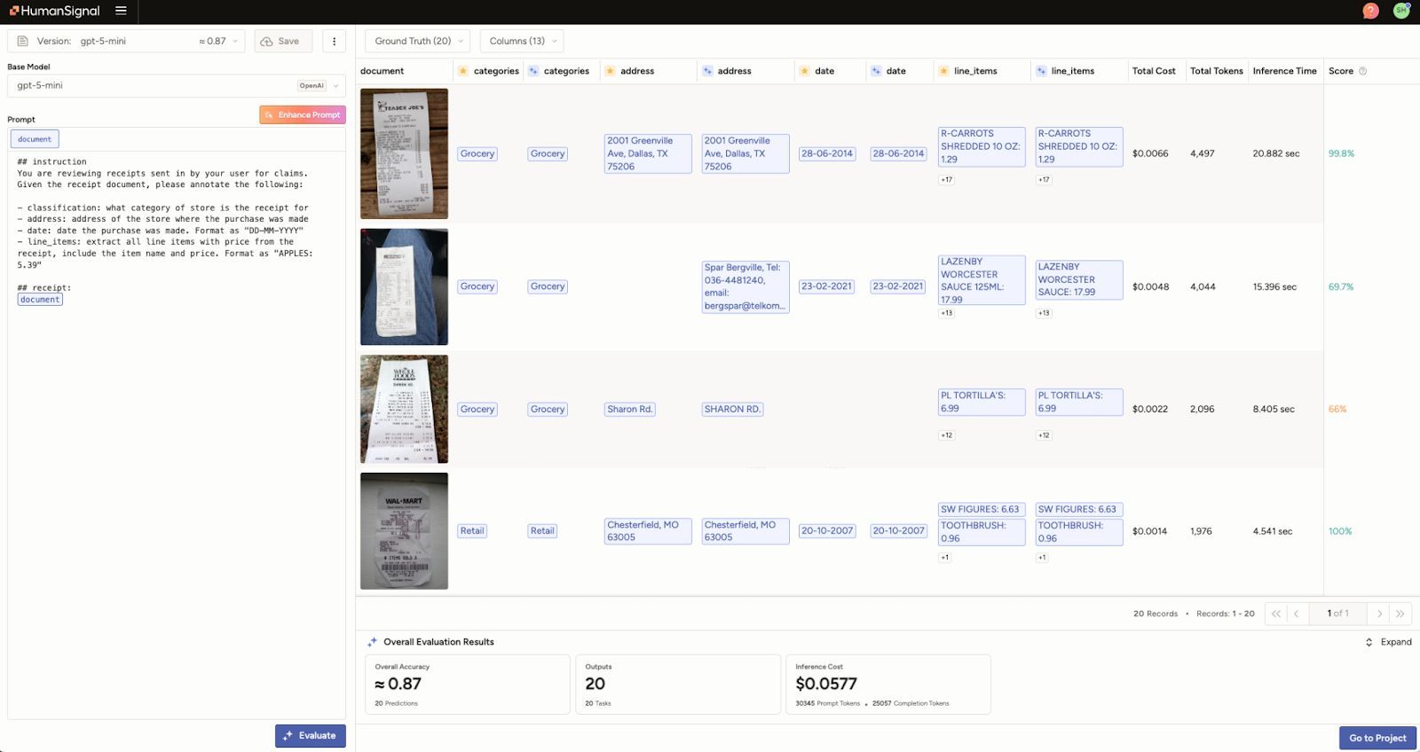Open the hamburger menu beside HumanSignal

point(121,12)
